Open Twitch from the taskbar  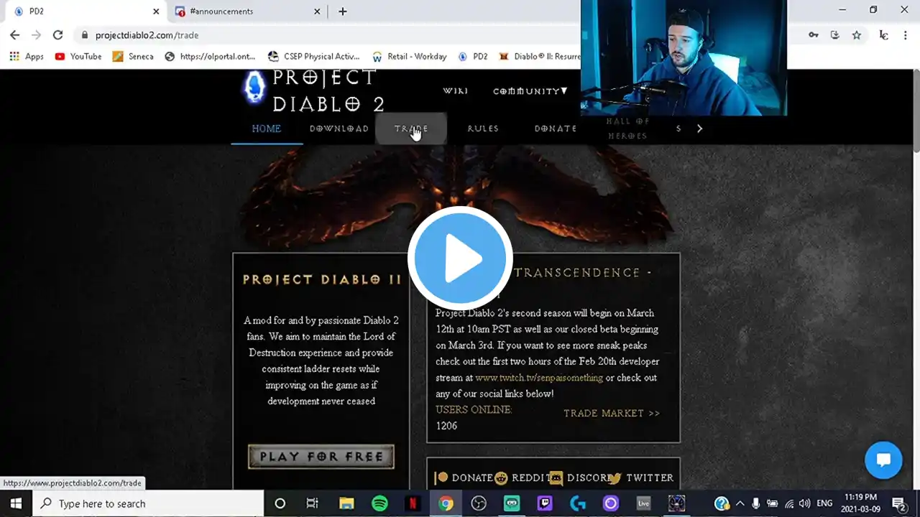coord(545,503)
